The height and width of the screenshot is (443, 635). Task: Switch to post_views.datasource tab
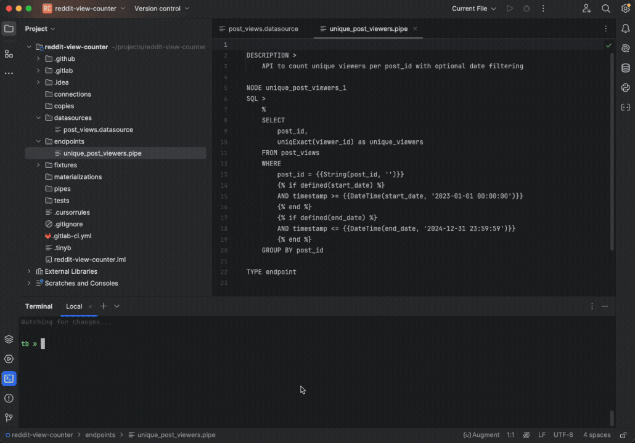(x=259, y=29)
